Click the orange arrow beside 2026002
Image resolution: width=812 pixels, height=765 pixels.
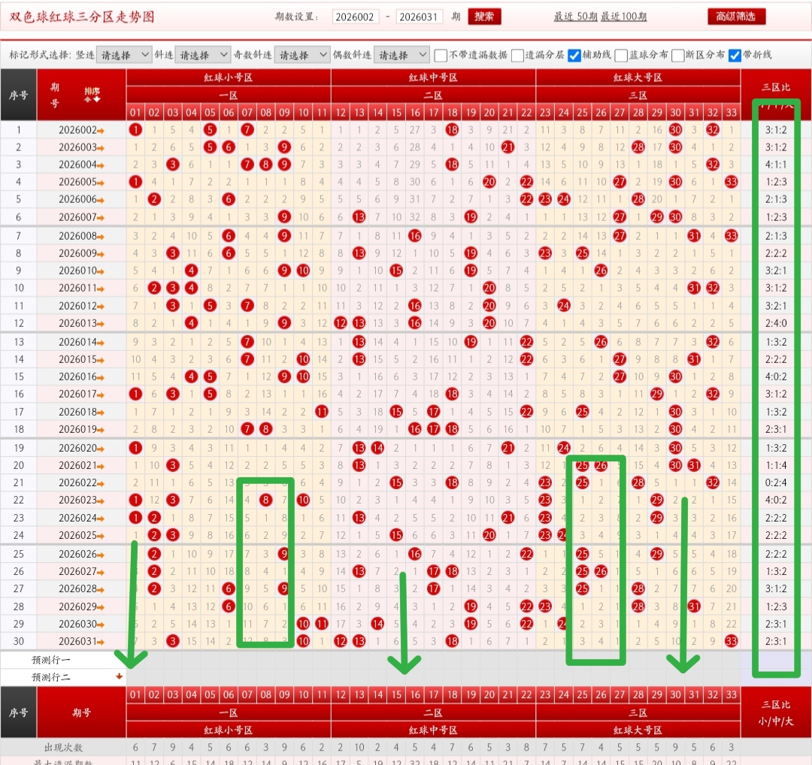tap(101, 131)
